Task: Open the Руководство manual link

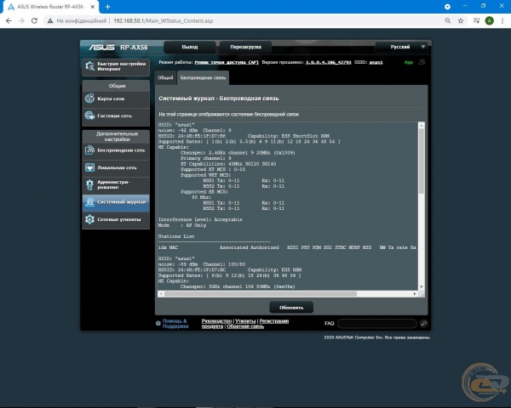Action: coord(216,321)
